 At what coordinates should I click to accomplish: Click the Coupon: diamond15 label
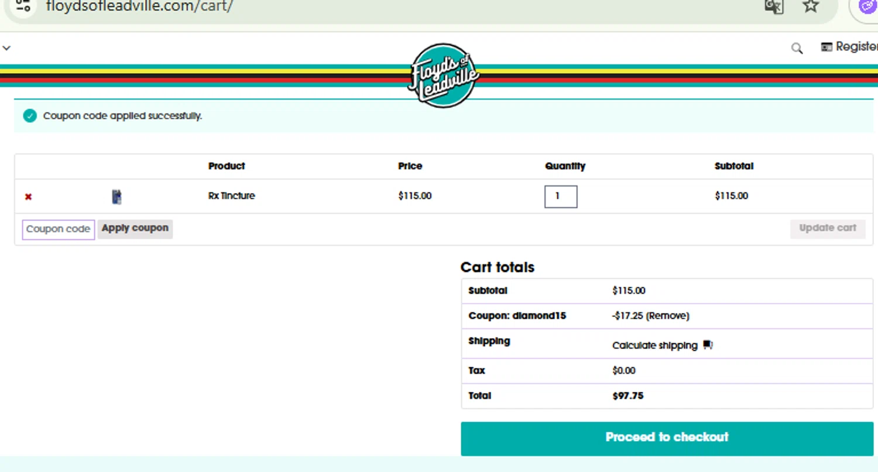coord(517,316)
